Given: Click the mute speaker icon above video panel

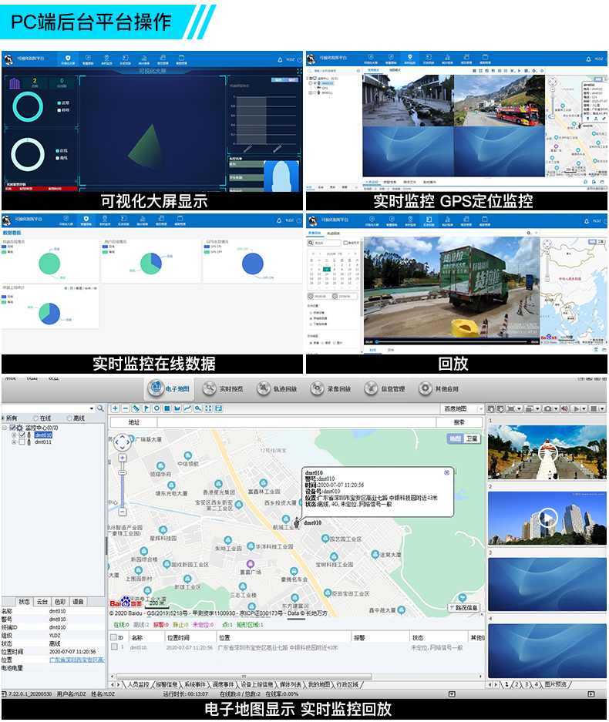Looking at the screenshot, I should [x=565, y=408].
